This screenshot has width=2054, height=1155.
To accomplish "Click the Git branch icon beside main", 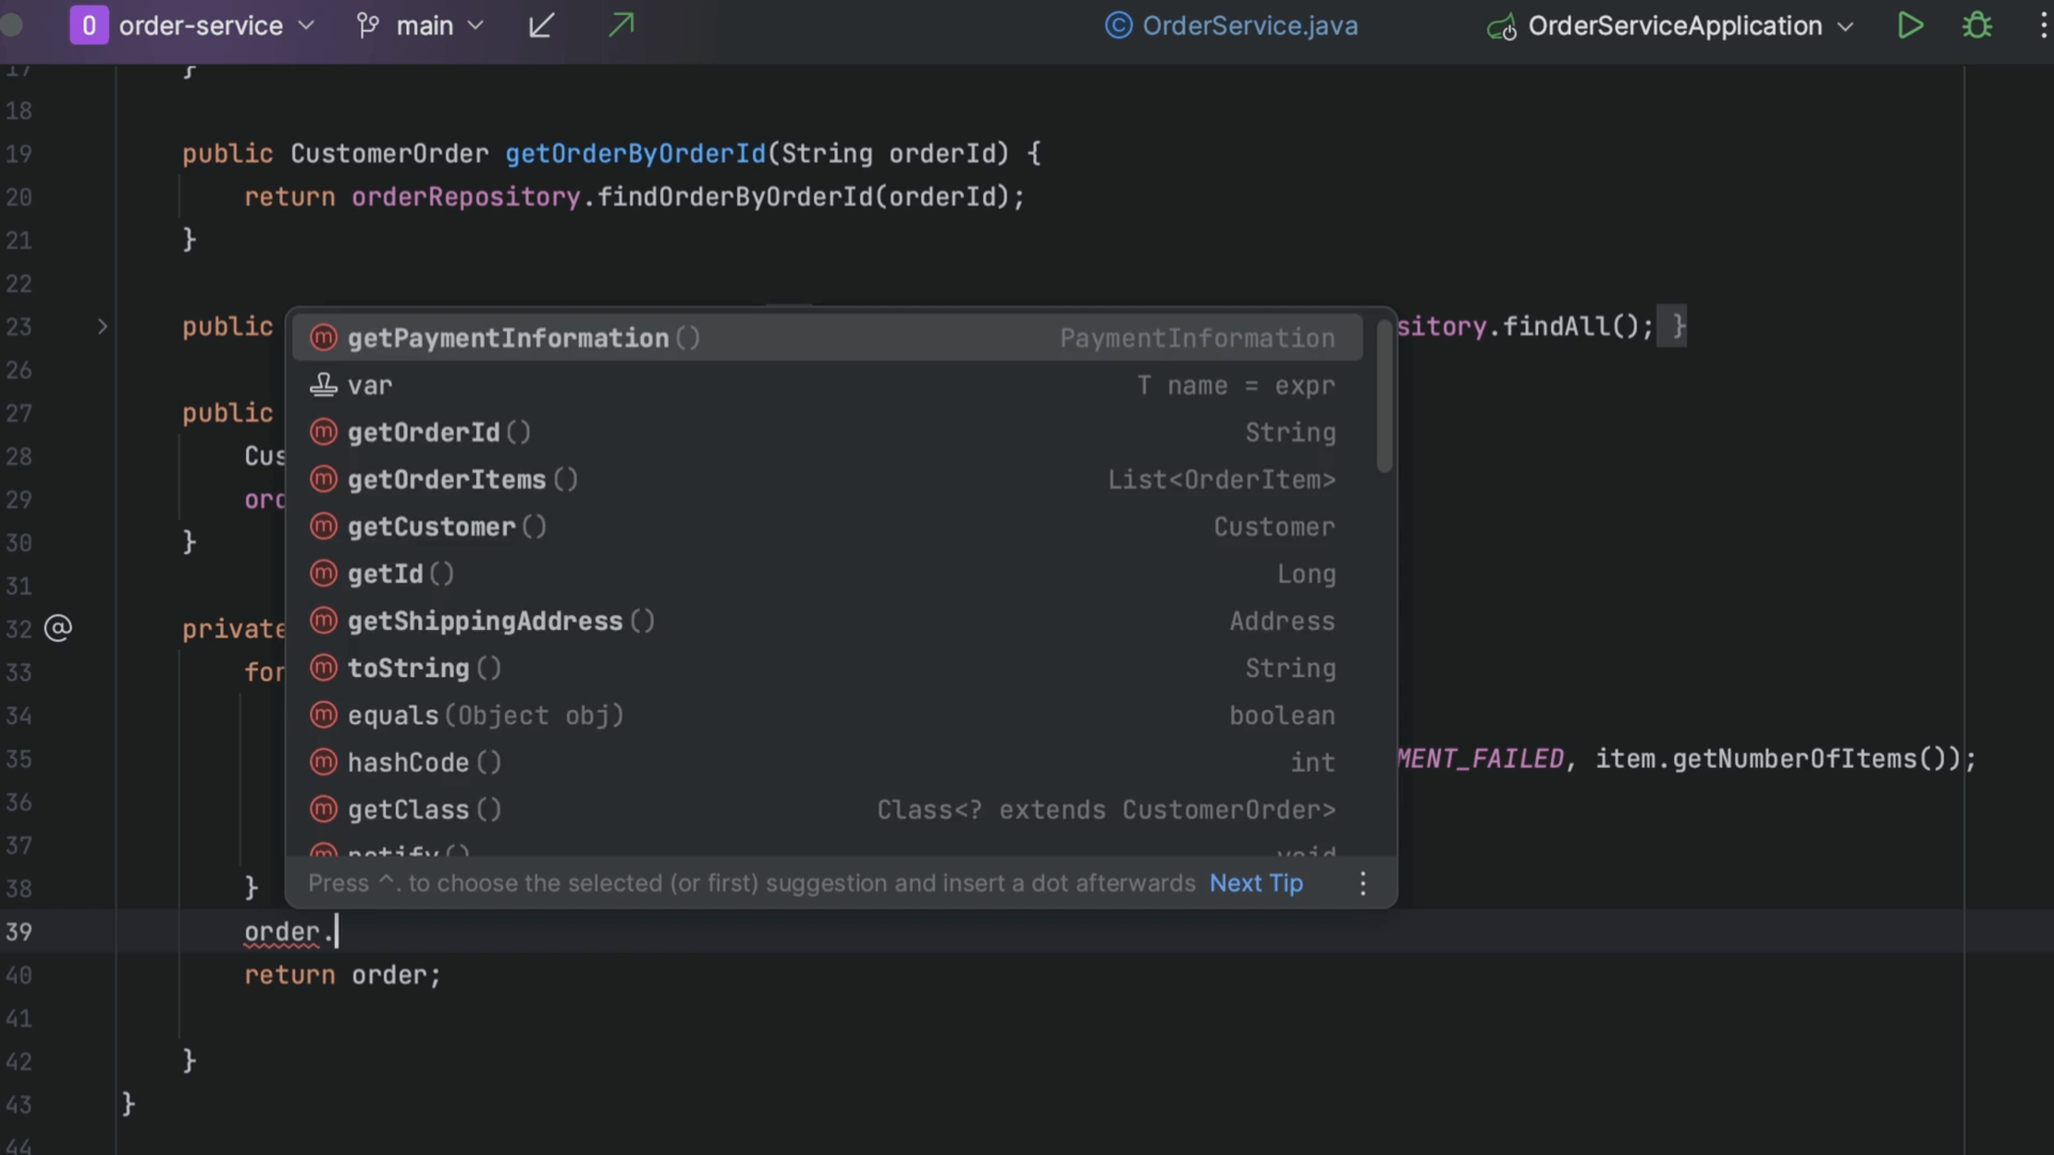I will 367,26.
